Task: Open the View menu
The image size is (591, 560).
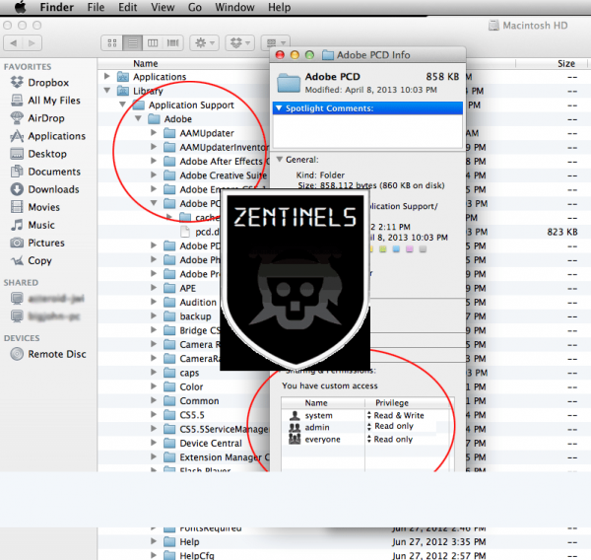Action: coord(161,8)
